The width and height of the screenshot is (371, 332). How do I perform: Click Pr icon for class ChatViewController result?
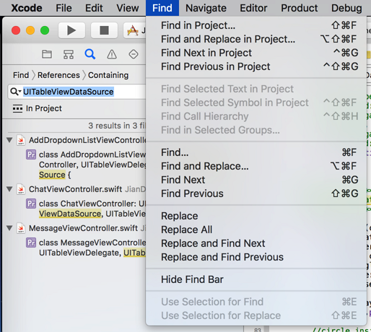[31, 204]
